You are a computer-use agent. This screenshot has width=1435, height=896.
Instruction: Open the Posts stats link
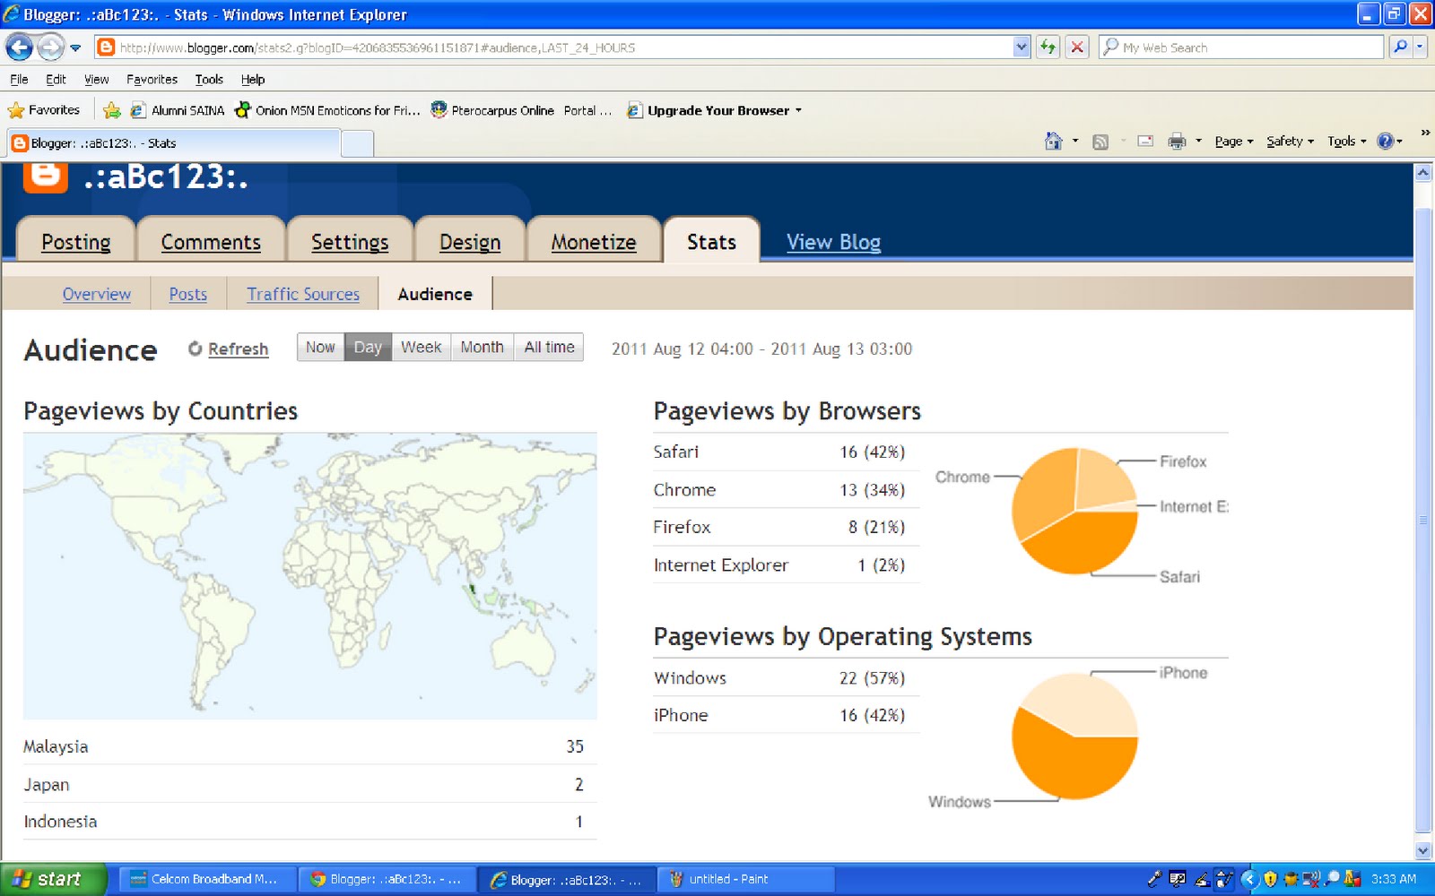click(x=188, y=294)
